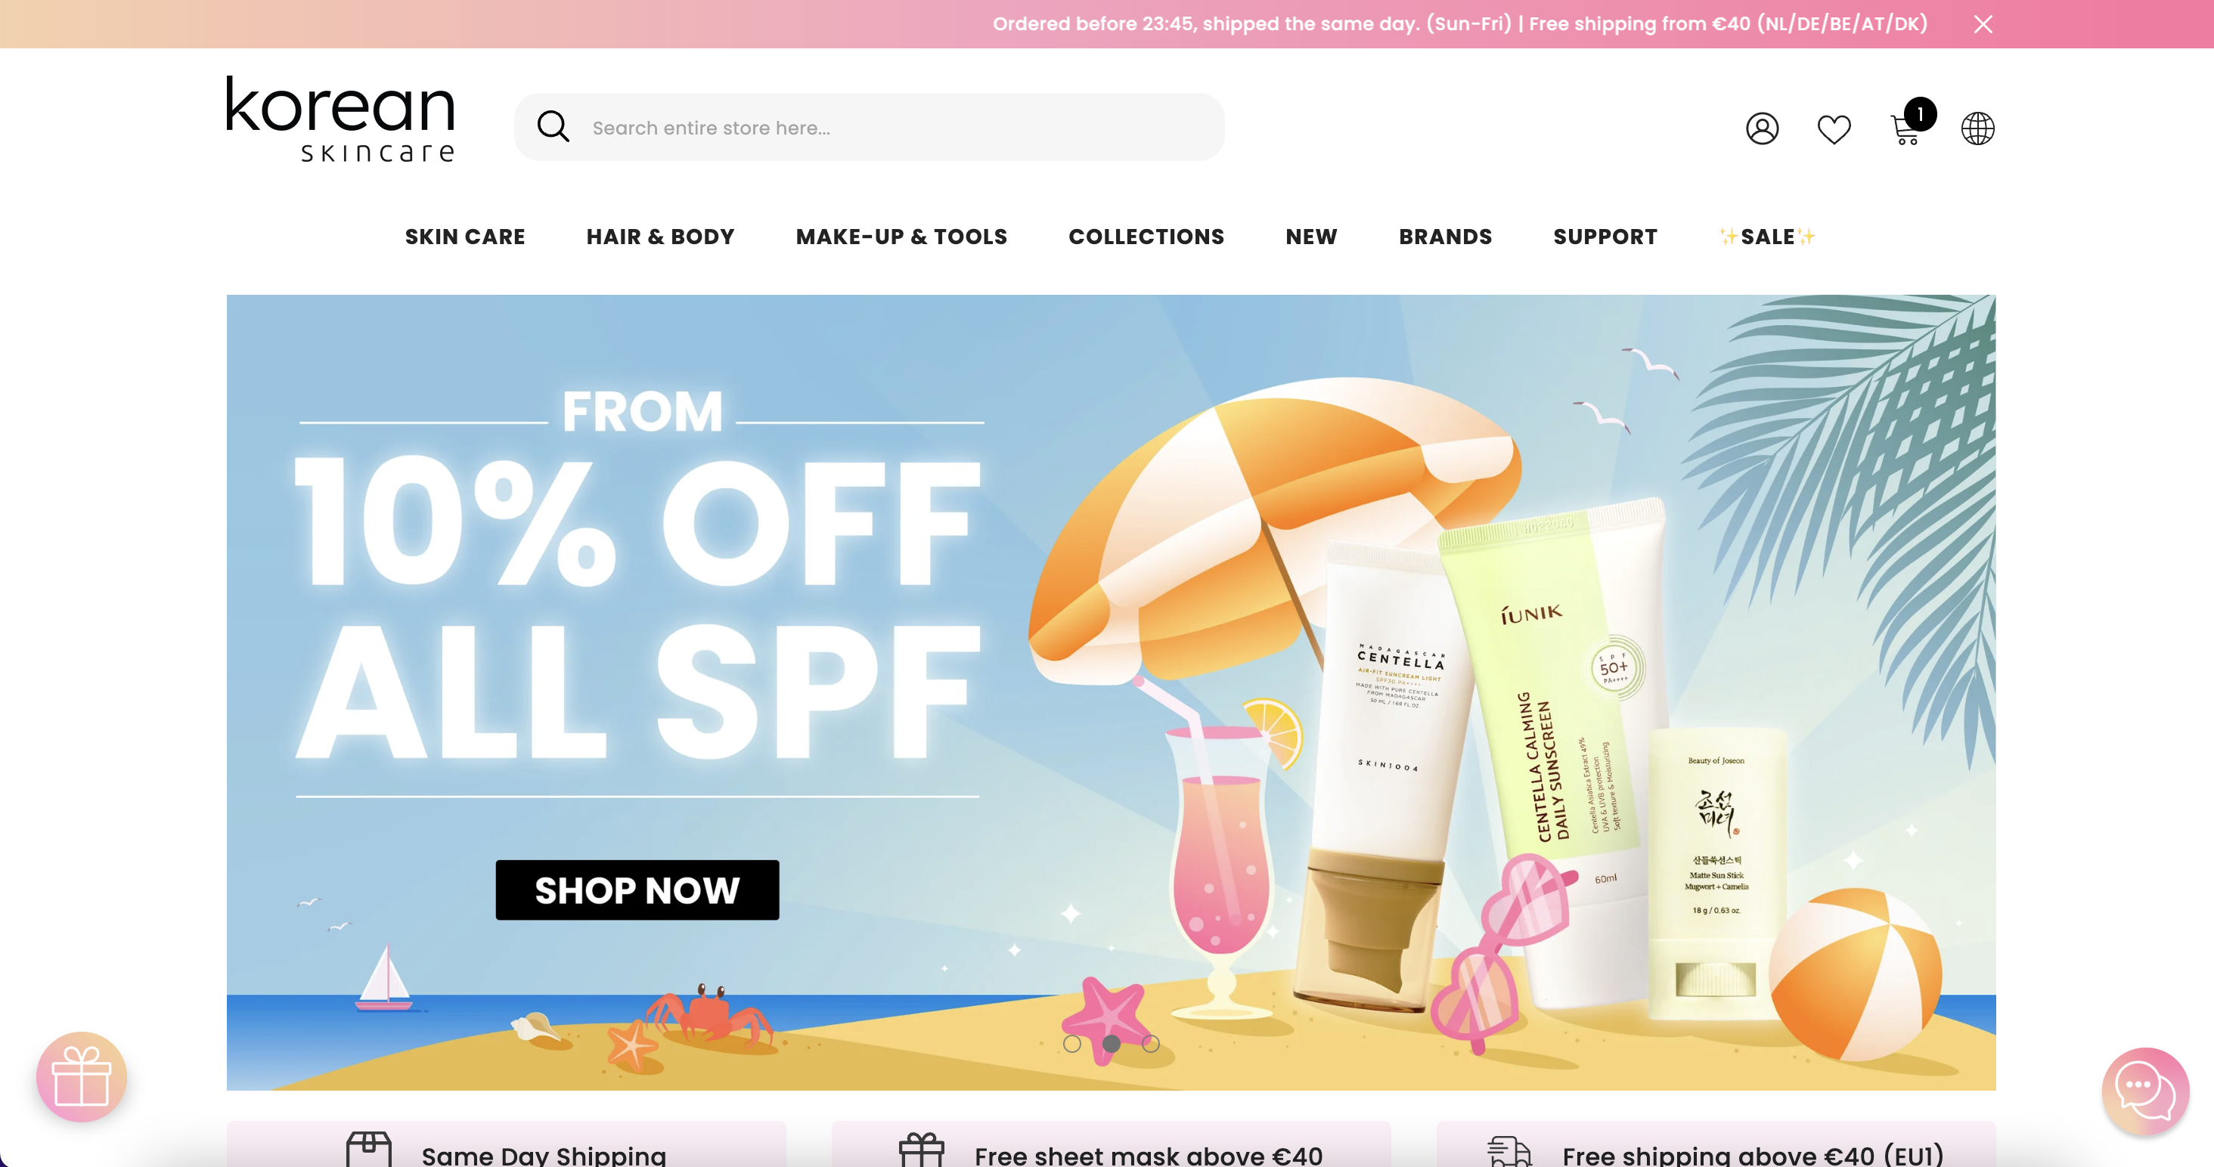Select the third carousel slide dot
The width and height of the screenshot is (2214, 1167).
click(1151, 1043)
